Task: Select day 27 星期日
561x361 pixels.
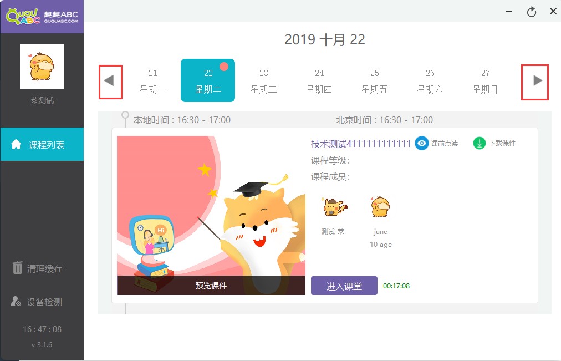Action: [x=486, y=81]
